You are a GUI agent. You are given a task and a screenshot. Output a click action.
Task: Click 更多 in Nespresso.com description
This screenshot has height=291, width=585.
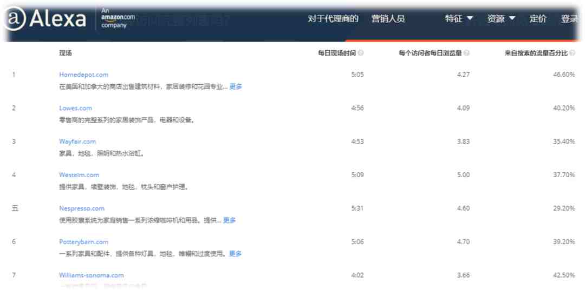pos(229,220)
